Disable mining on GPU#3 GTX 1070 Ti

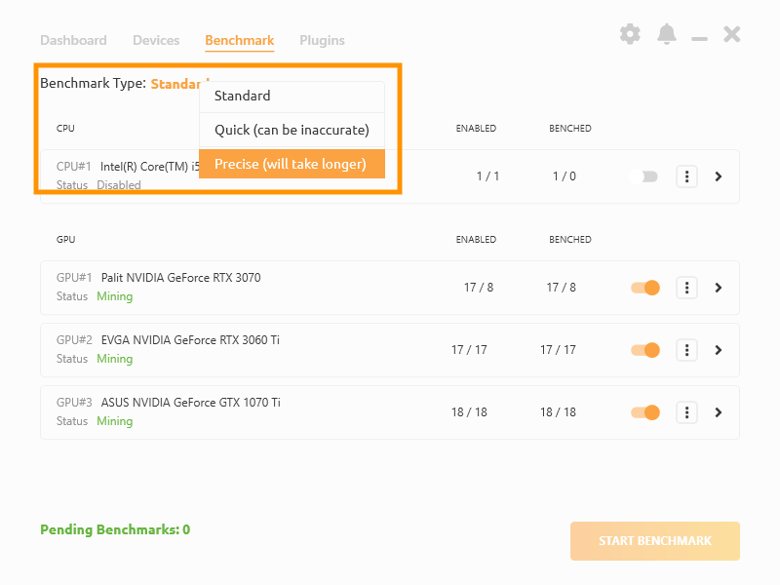tap(643, 412)
